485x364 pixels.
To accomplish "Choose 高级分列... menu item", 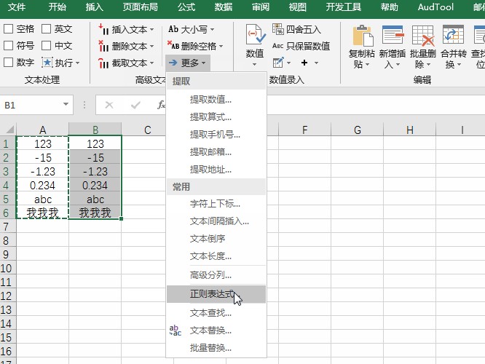I will (x=216, y=274).
